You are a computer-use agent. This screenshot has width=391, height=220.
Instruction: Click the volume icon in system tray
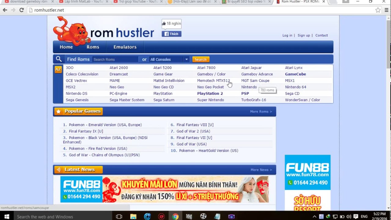(349, 217)
